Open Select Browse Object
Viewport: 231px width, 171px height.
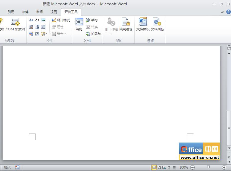click(229, 157)
